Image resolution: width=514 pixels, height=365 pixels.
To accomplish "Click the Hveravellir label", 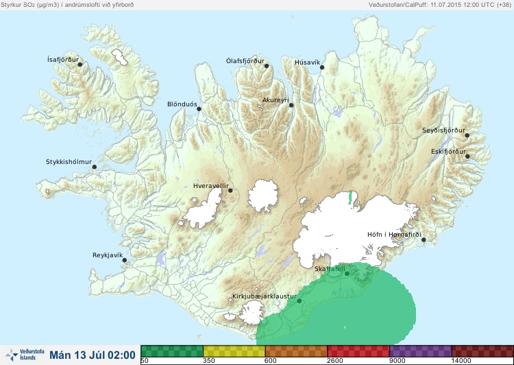I will coord(211,186).
